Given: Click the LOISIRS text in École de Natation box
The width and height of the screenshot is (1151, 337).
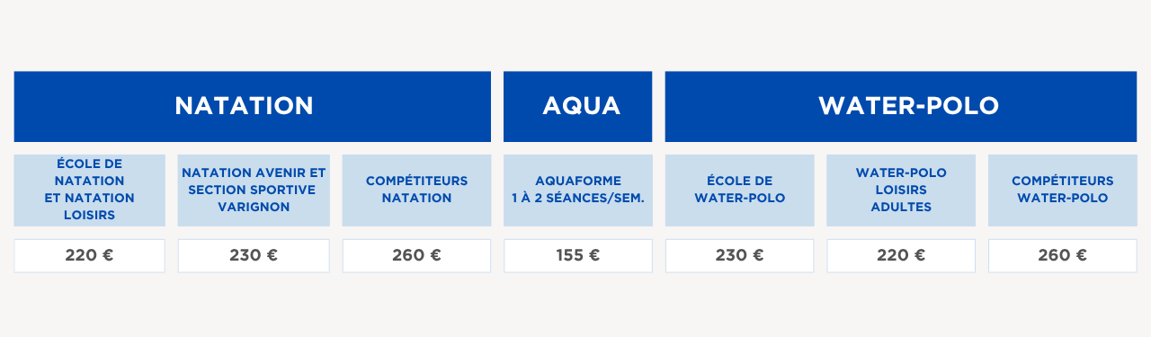Looking at the screenshot, I should pos(90,216).
